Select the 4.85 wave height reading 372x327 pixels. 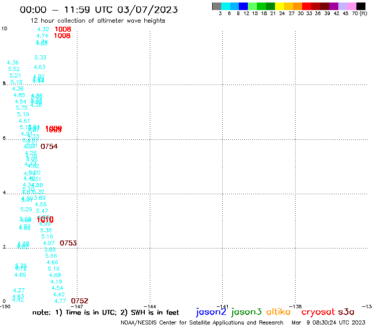19,95
